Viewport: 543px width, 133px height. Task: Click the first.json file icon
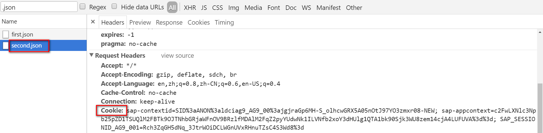(x=6, y=35)
